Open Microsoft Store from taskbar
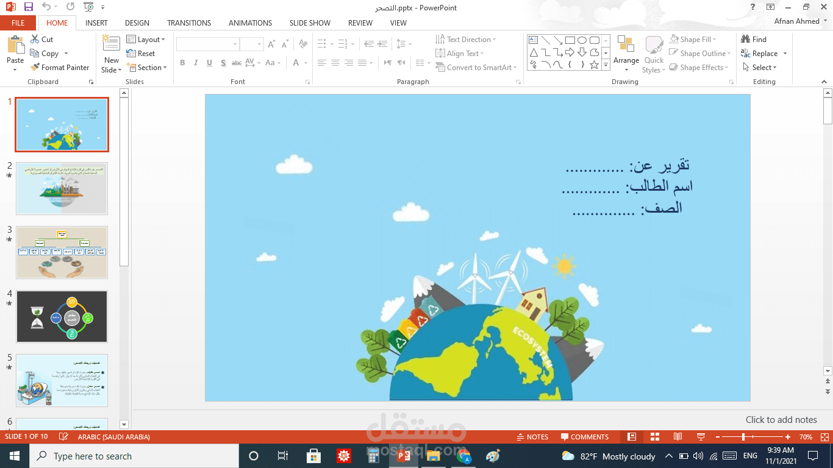This screenshot has height=468, width=833. 313,456
